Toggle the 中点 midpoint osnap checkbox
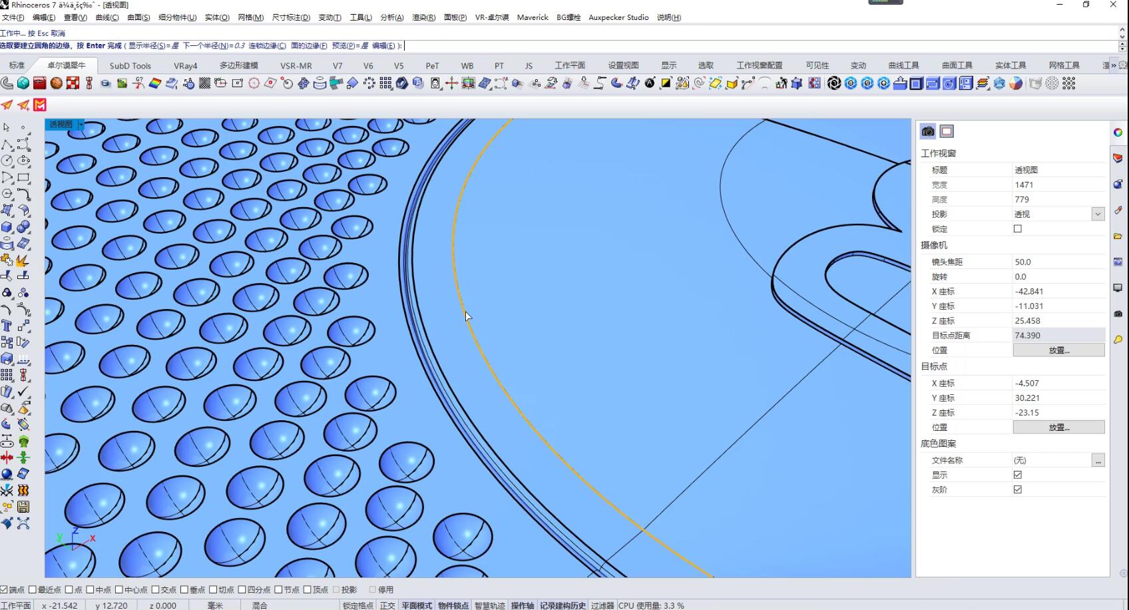Screen dimensions: 1129x610 90,589
